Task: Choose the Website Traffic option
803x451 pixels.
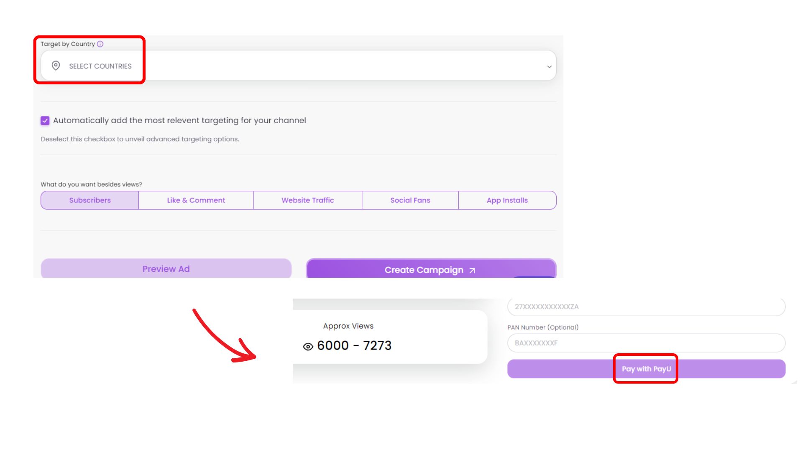Action: point(307,200)
